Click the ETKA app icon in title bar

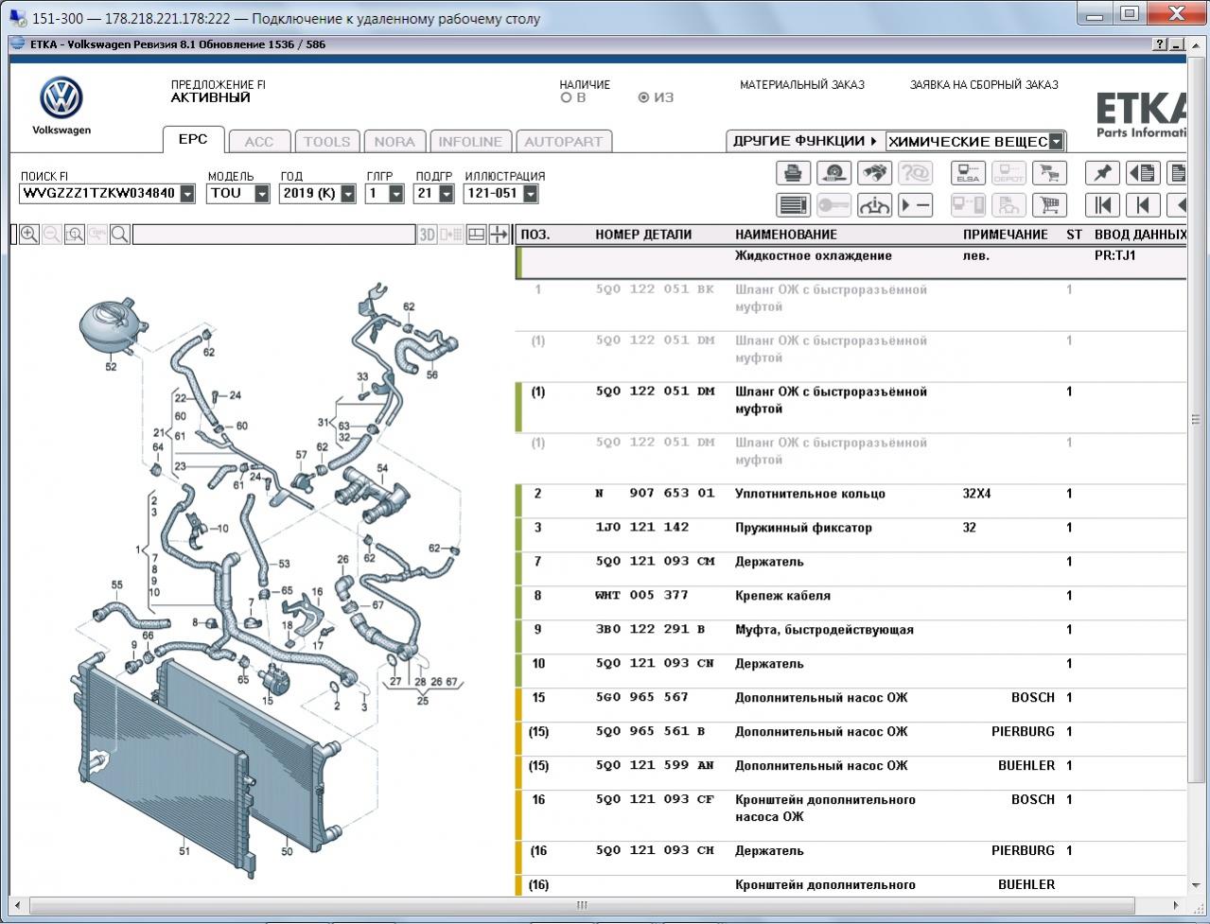click(x=18, y=44)
